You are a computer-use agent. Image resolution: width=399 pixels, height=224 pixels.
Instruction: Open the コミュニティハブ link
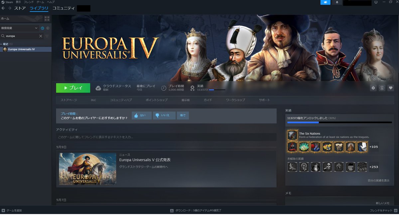tap(121, 100)
